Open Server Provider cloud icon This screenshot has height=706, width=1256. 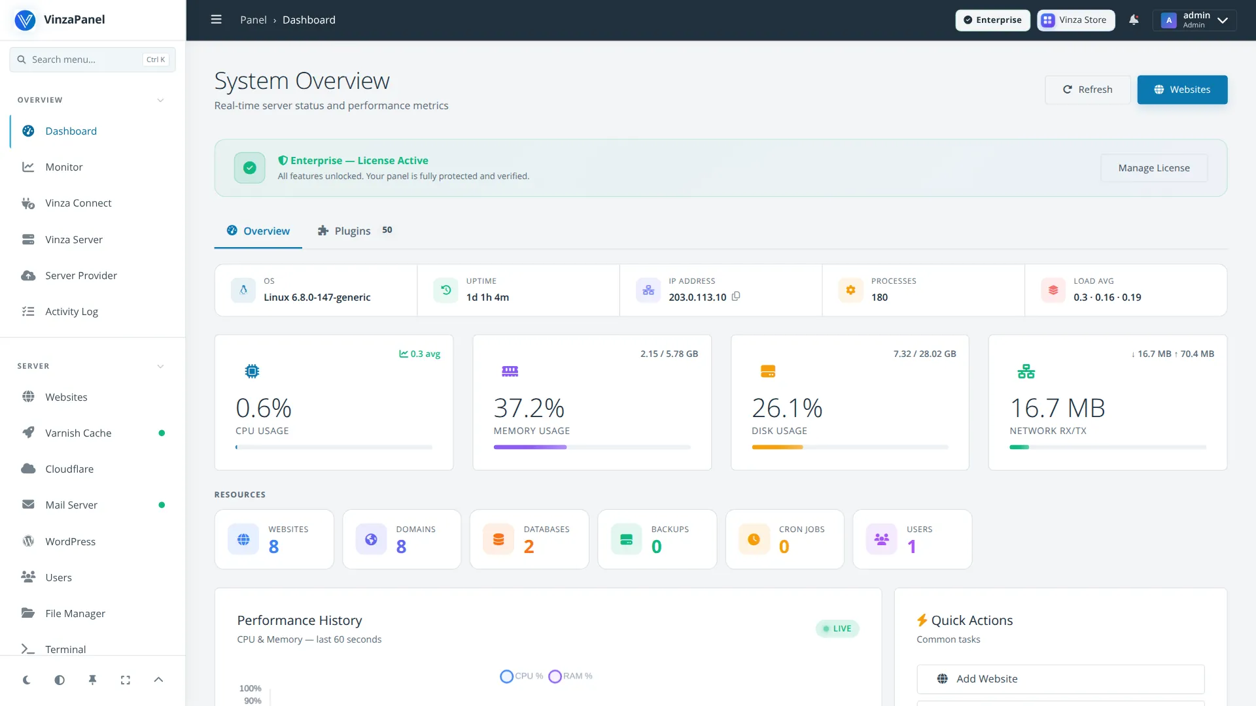(28, 275)
